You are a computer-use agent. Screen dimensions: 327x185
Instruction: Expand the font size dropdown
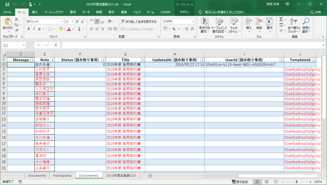pyautogui.click(x=72, y=21)
